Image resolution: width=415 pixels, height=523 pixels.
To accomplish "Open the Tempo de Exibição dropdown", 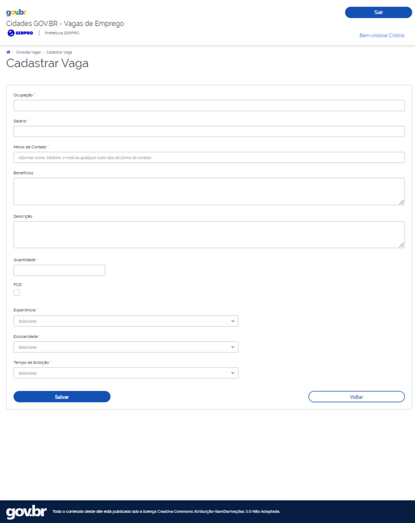I will pyautogui.click(x=126, y=373).
